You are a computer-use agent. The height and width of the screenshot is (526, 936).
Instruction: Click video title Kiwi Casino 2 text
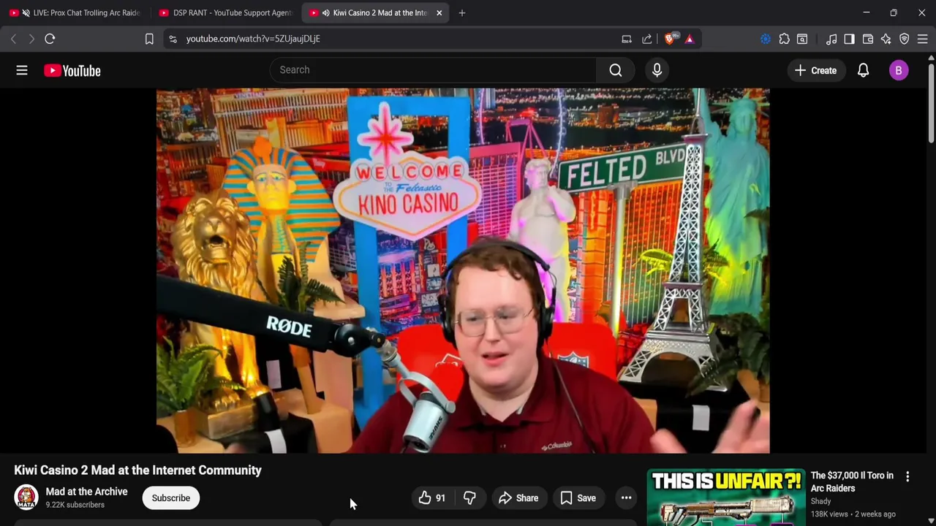pos(138,470)
